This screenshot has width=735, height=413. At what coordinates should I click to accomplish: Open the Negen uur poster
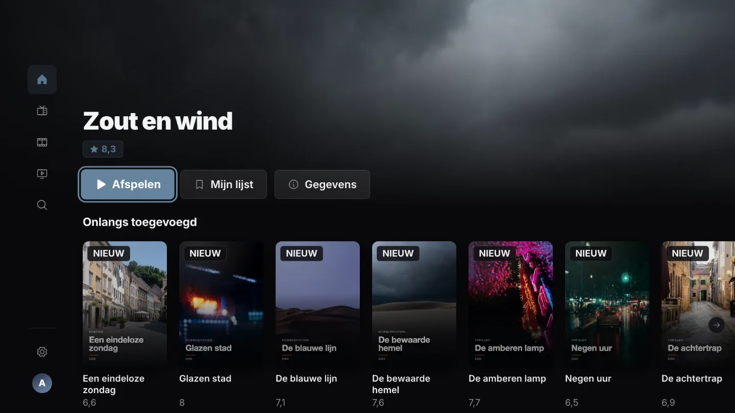(x=607, y=304)
